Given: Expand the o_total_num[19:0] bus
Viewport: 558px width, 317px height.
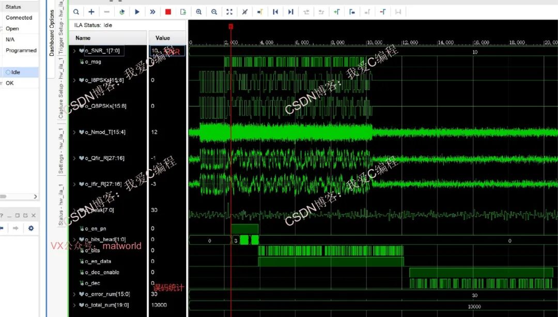Looking at the screenshot, I should click(74, 305).
